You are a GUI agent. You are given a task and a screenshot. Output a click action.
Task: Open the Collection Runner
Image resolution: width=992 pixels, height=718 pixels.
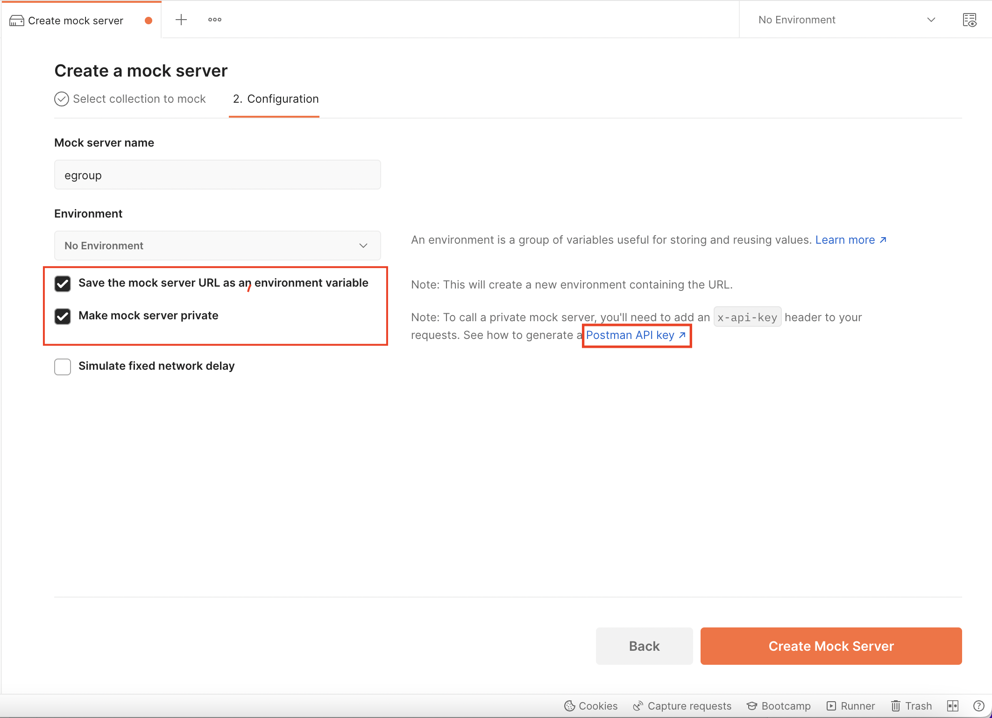coord(850,706)
